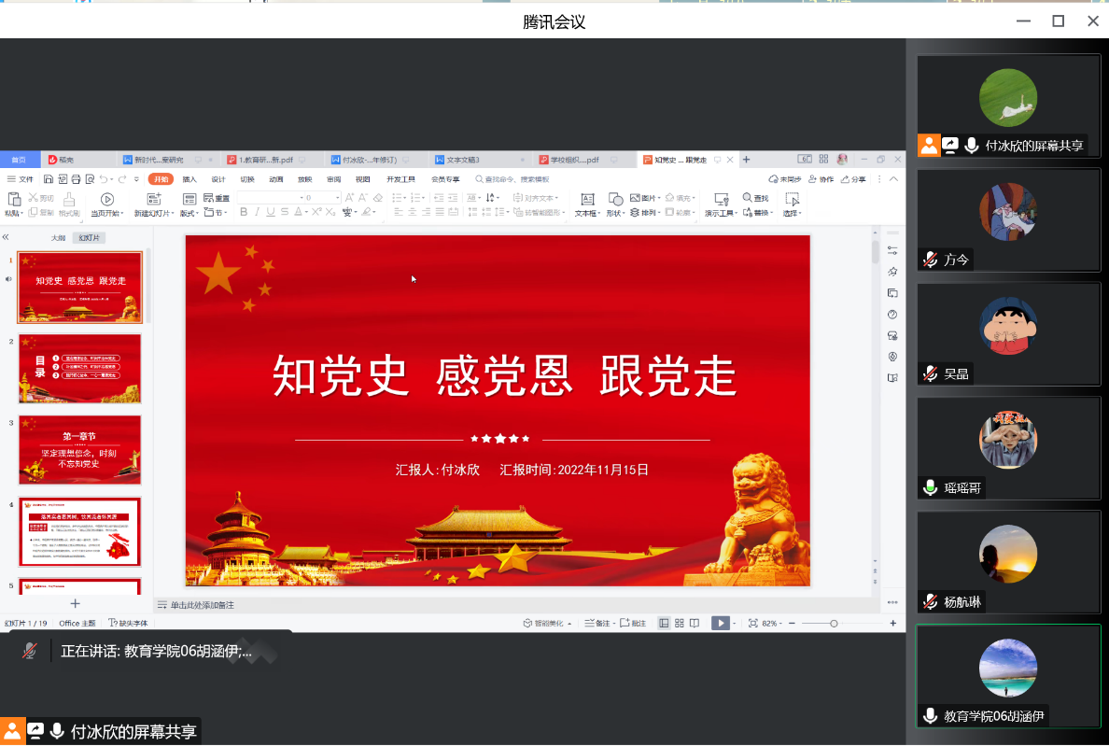This screenshot has height=746, width=1109.
Task: Click the Text Box (文本框) icon
Action: pos(586,199)
